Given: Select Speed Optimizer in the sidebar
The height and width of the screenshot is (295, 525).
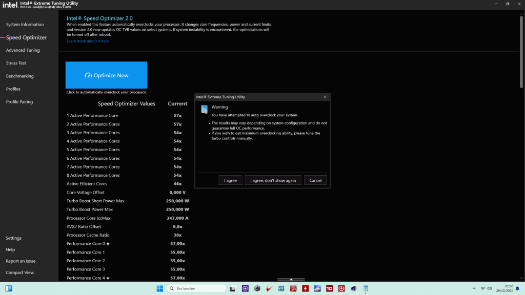Looking at the screenshot, I should pyautogui.click(x=26, y=37).
